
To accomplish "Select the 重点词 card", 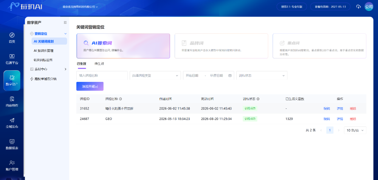I will pos(319,46).
